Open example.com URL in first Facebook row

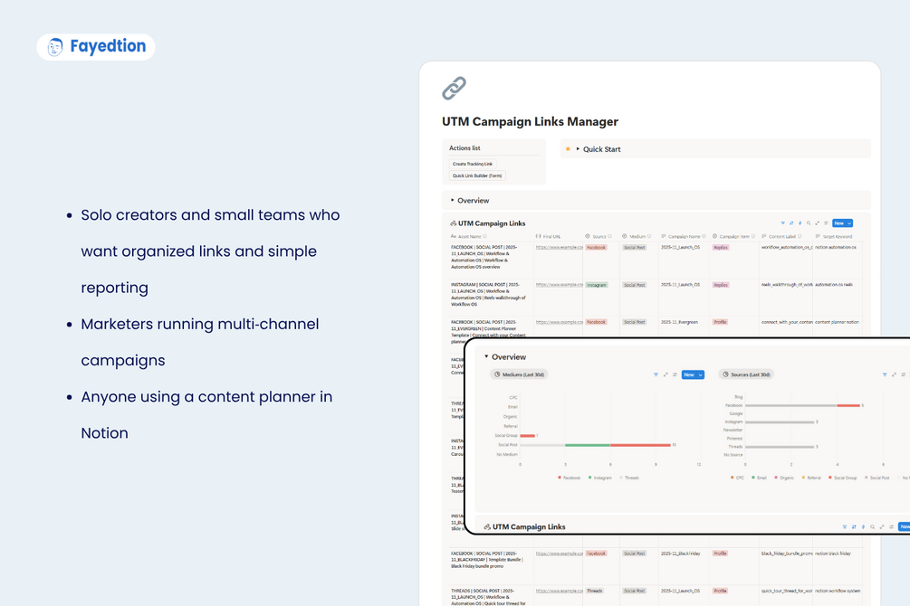pos(560,248)
